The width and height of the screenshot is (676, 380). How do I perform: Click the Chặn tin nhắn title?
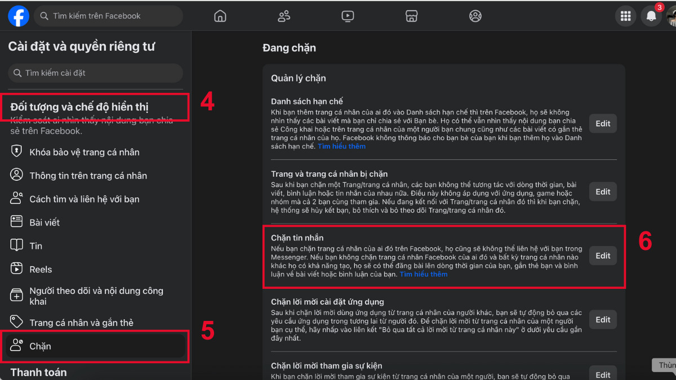(x=297, y=238)
